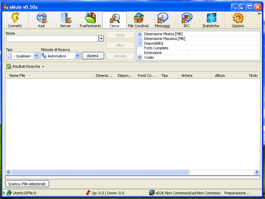This screenshot has width=265, height=199.
Task: Open File Condivisi shared files
Action: pos(138,18)
